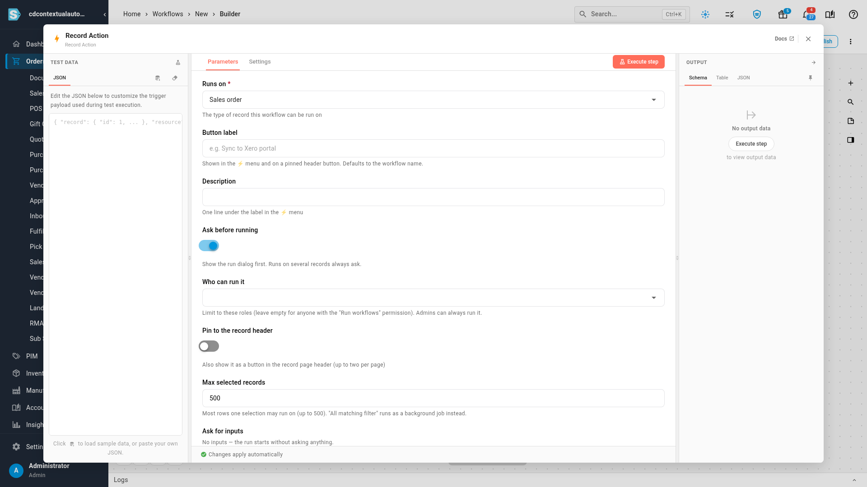Collapse the Output panel arrow
The width and height of the screenshot is (867, 487).
click(814, 63)
